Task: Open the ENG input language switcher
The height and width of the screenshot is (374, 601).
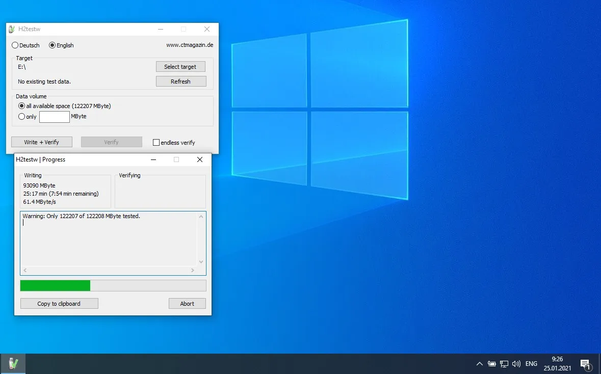Action: pyautogui.click(x=531, y=364)
